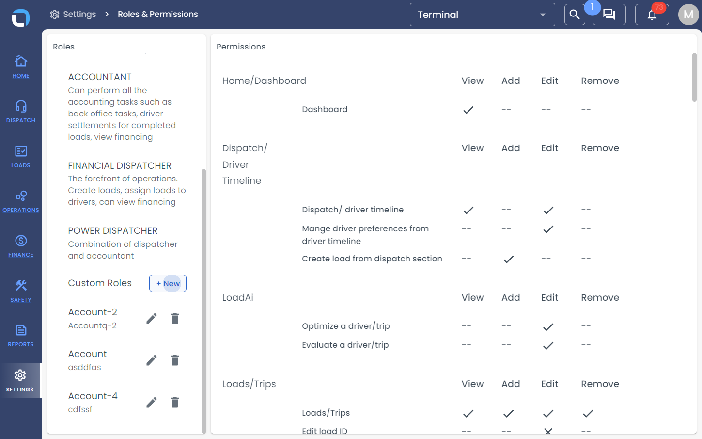This screenshot has height=439, width=702.
Task: Delete the Account-2 custom role
Action: click(175, 318)
